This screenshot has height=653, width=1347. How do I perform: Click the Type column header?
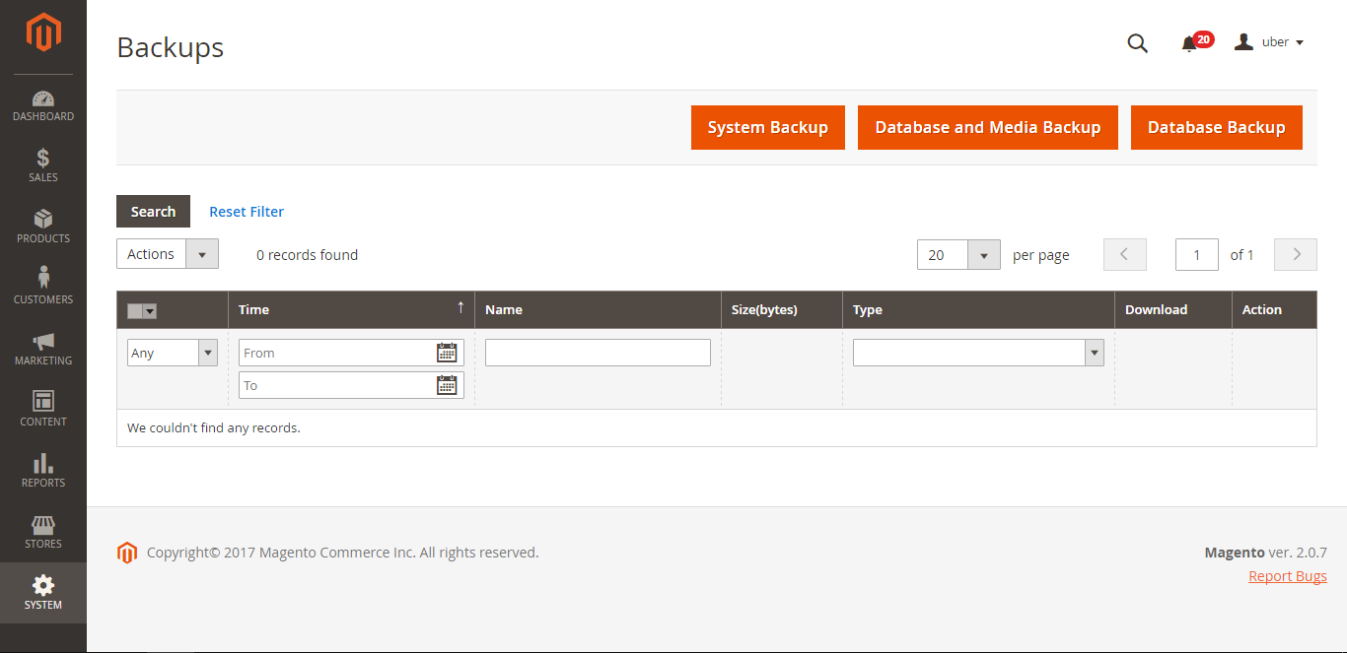[978, 309]
